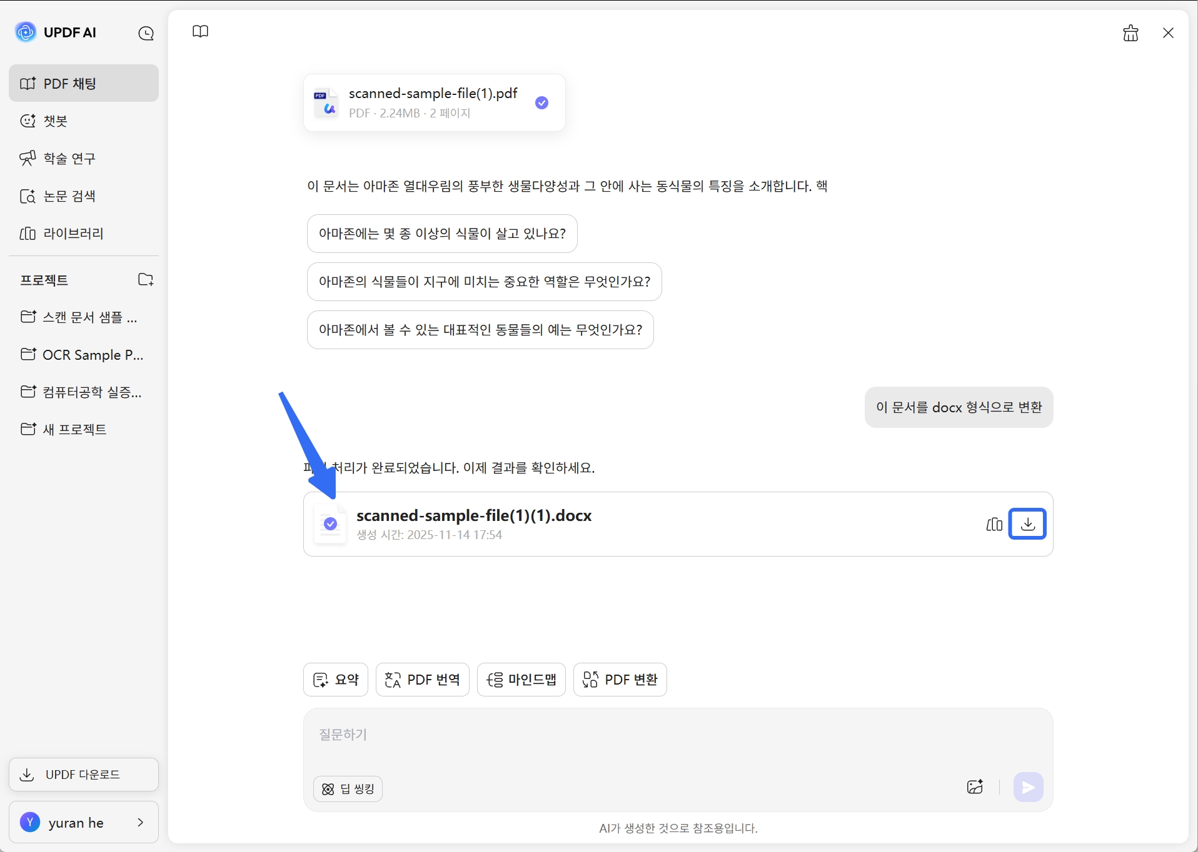Viewport: 1198px width, 852px height.
Task: Ask the suggested question about Amazon plant species
Action: (x=441, y=233)
